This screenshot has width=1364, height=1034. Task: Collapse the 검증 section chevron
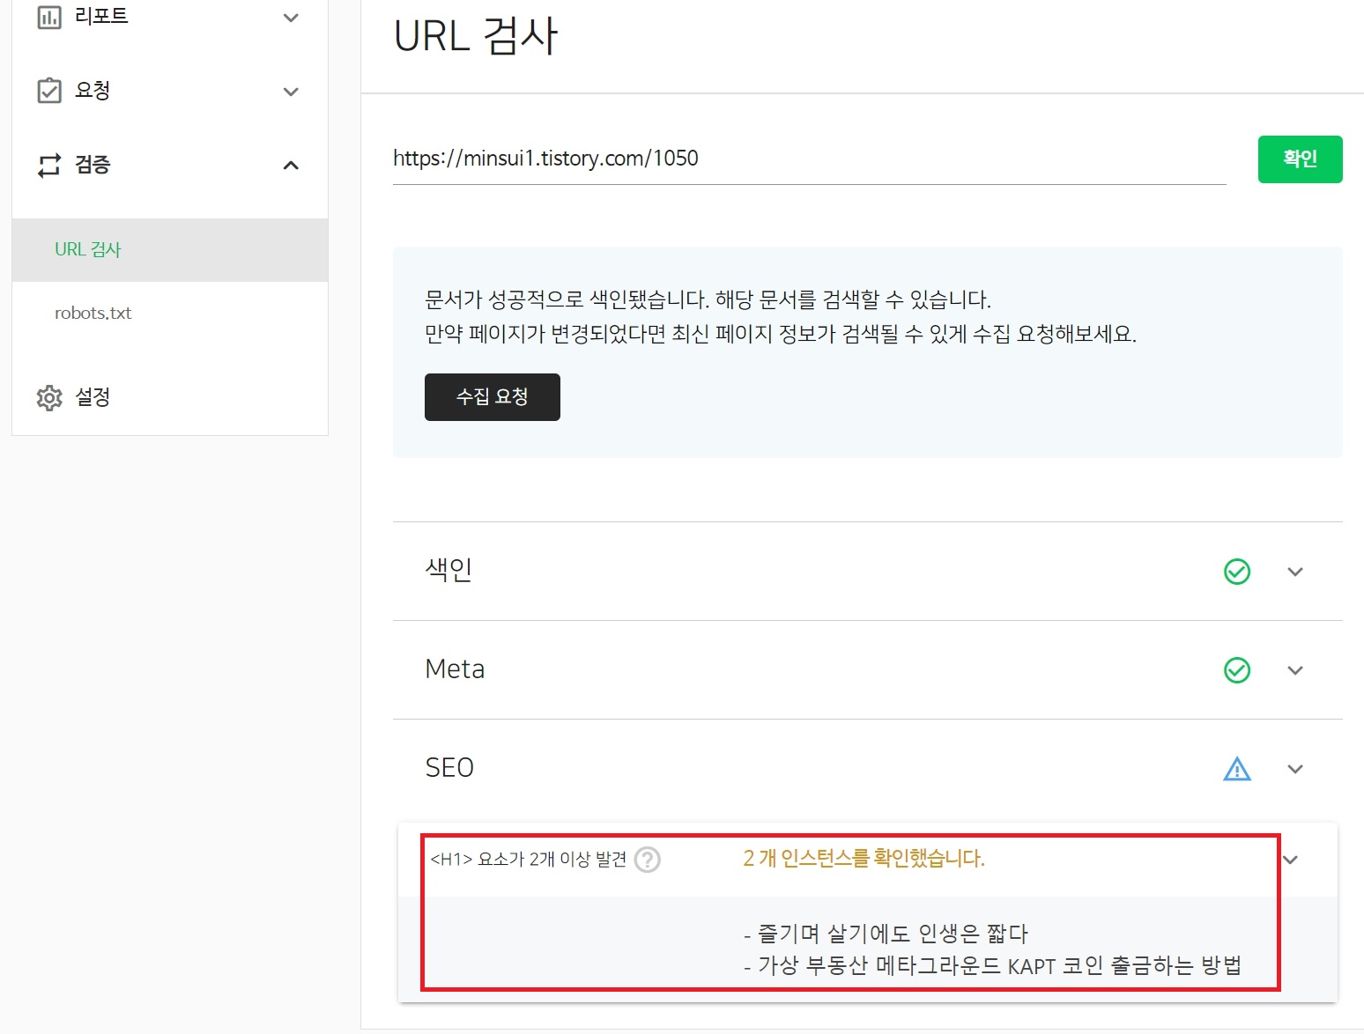(291, 166)
